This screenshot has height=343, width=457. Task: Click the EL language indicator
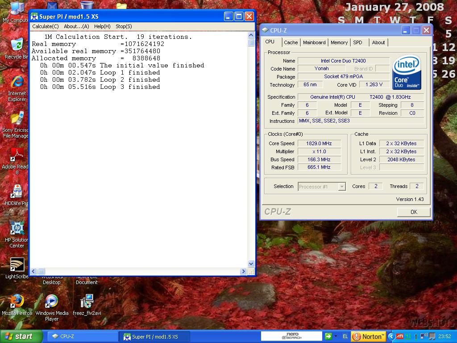tap(345, 336)
